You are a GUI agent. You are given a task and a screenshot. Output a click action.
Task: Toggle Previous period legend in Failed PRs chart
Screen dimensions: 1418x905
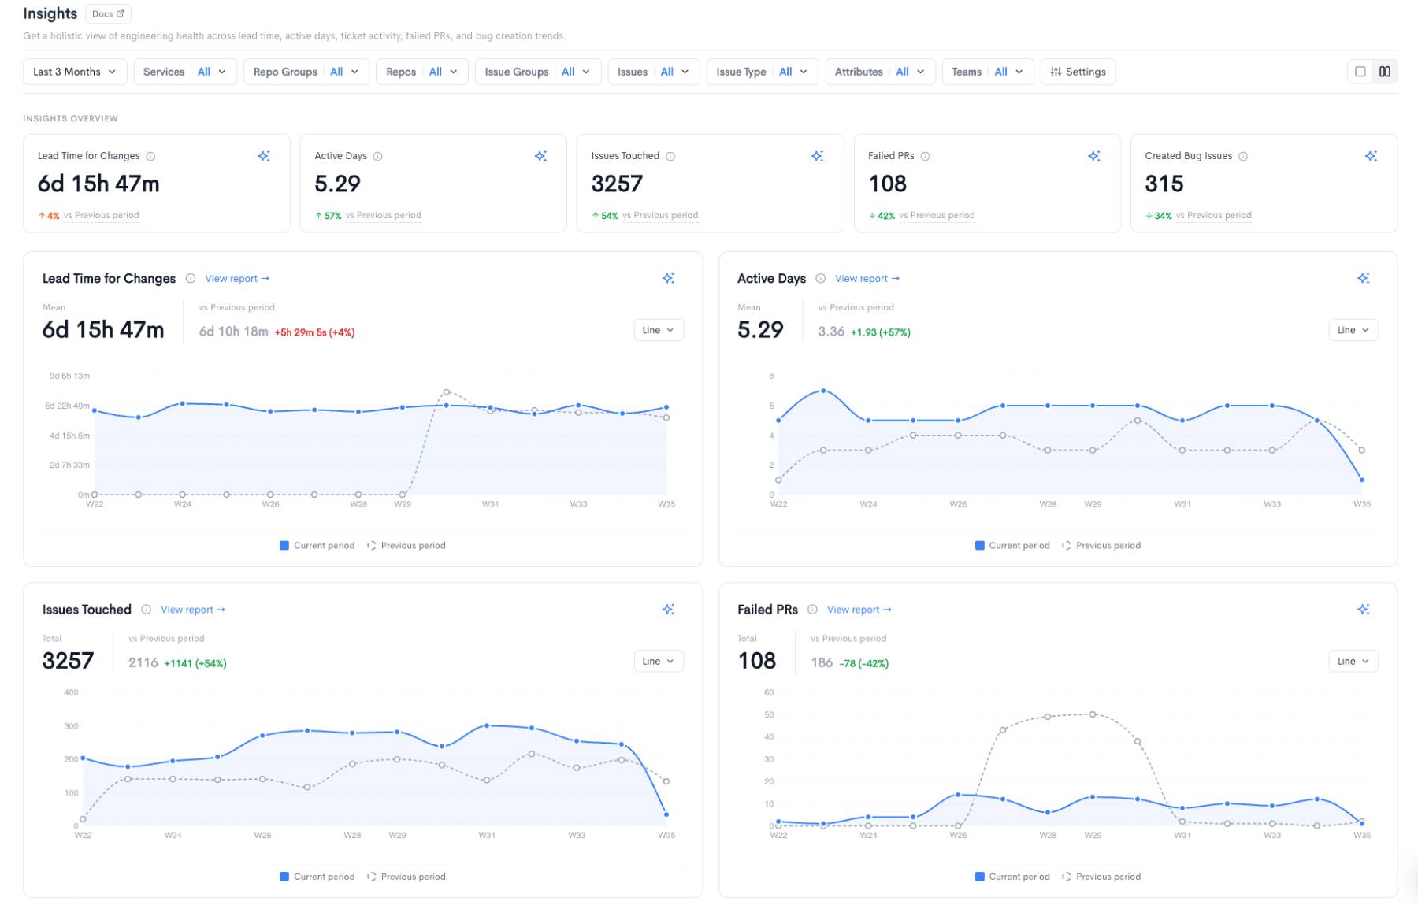pyautogui.click(x=1101, y=876)
